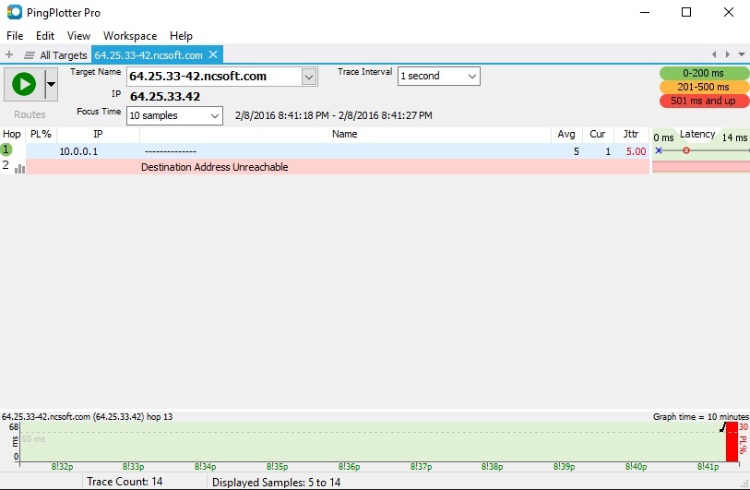Click the Cur column header
750x490 pixels.
click(x=598, y=135)
